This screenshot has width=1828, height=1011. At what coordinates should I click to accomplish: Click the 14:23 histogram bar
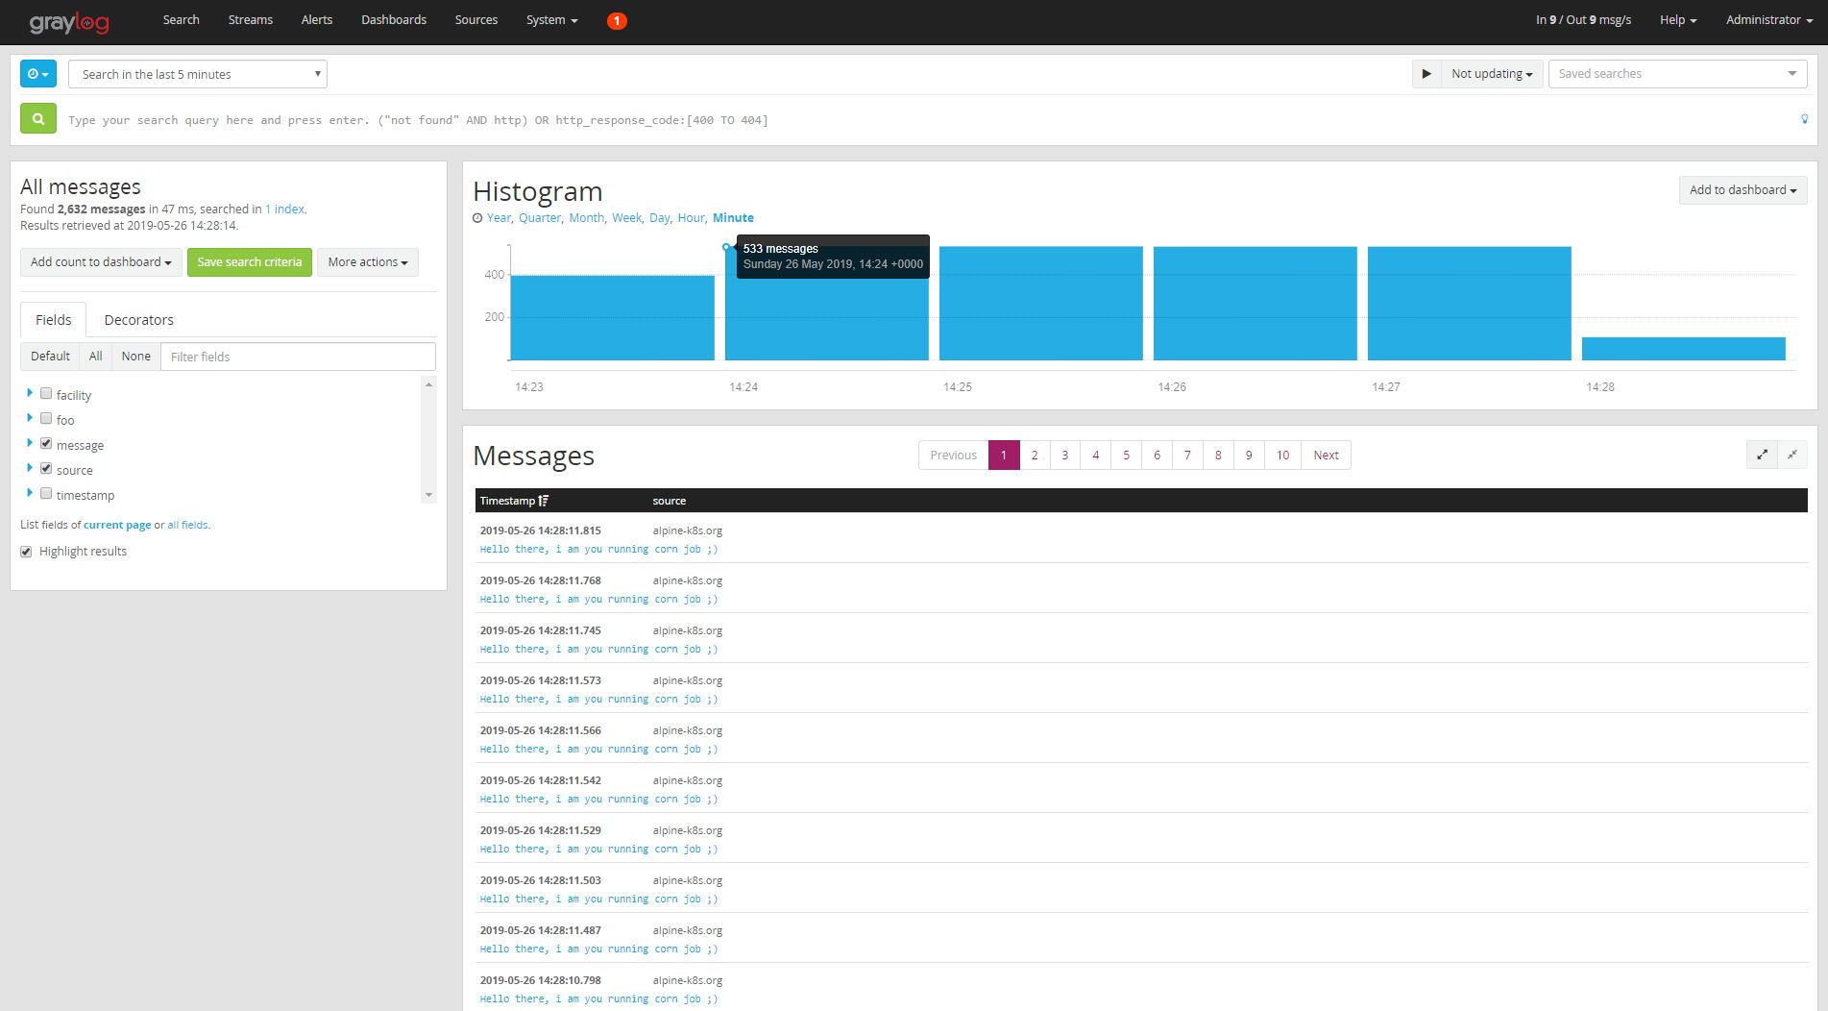click(x=612, y=318)
